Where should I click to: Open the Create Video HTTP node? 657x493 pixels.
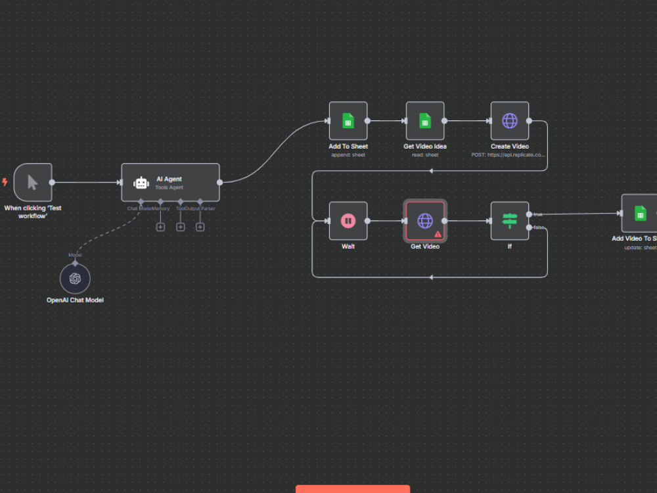pos(510,121)
